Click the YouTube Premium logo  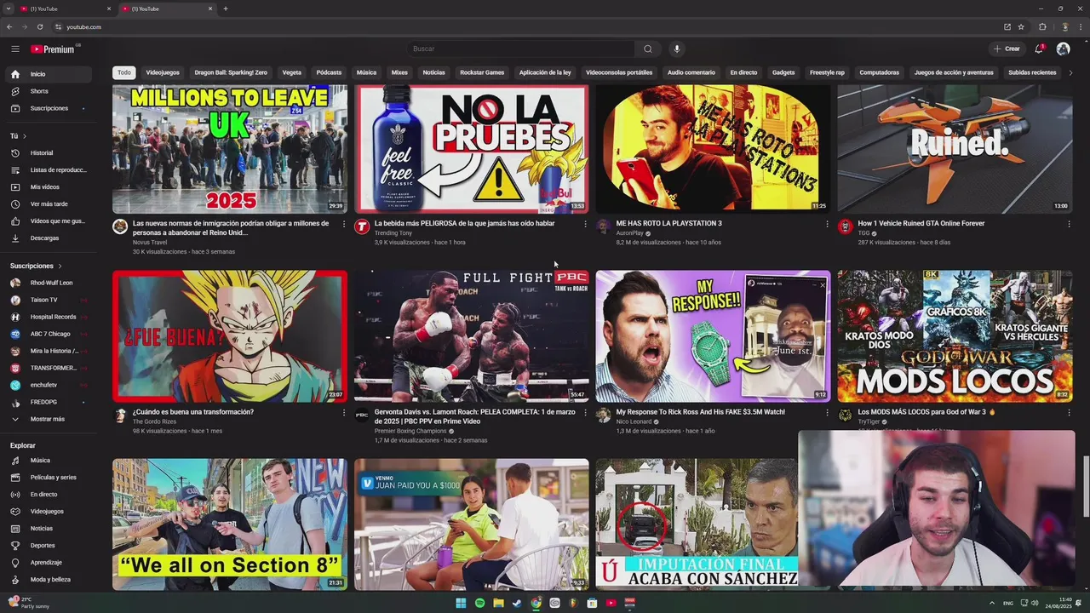[53, 49]
